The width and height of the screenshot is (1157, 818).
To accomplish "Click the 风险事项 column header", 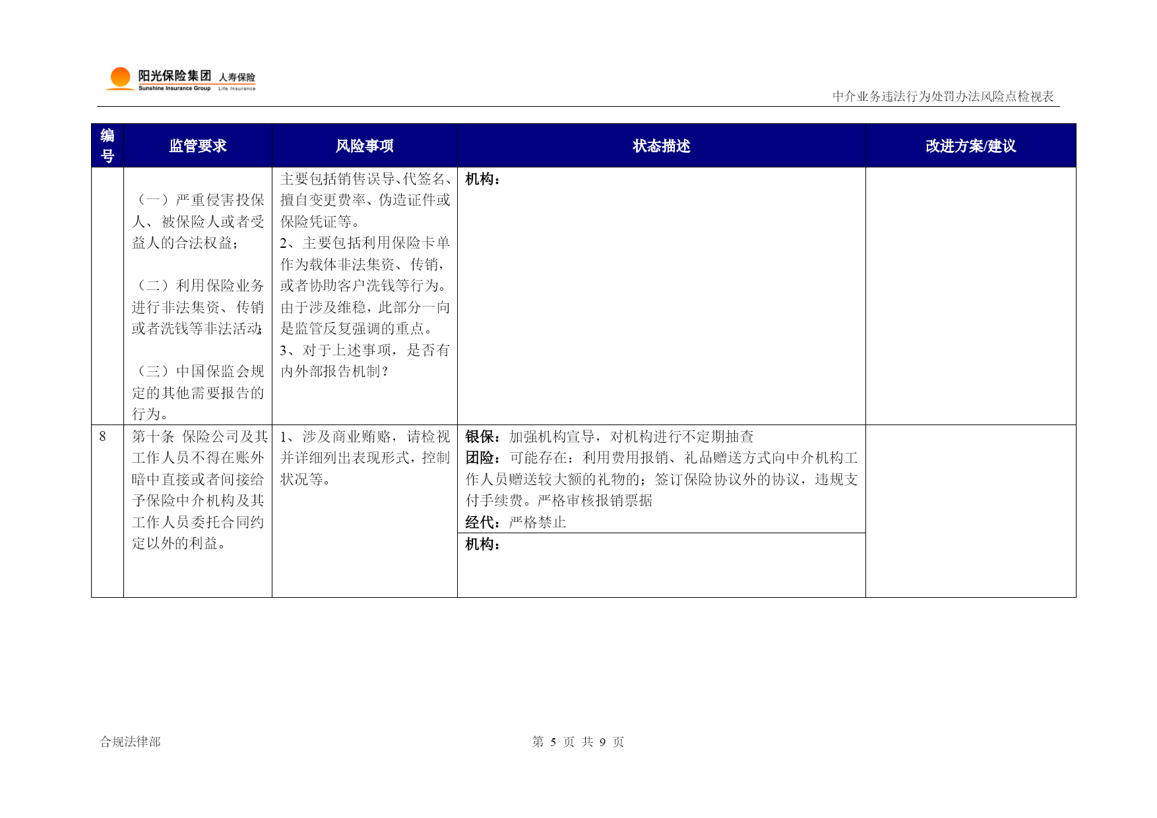I will point(365,146).
